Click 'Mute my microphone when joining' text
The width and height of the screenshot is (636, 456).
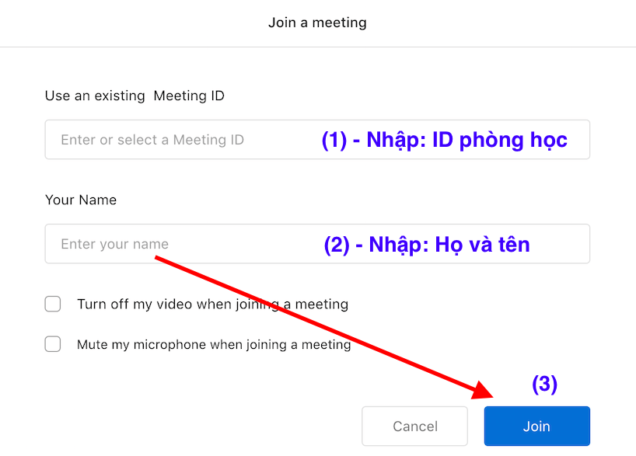coord(214,344)
